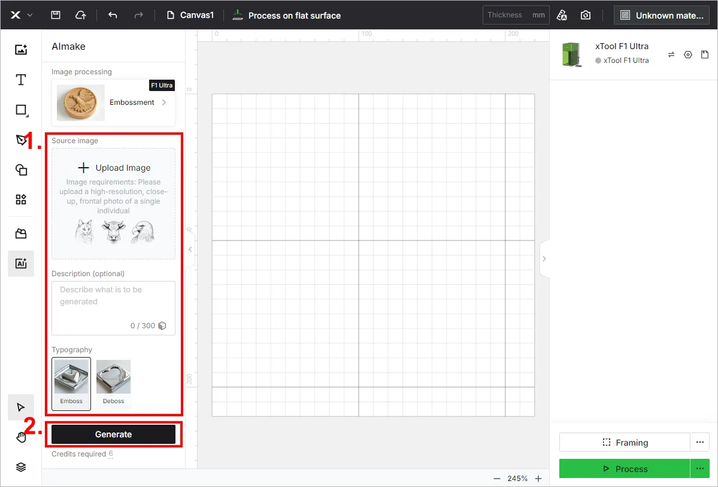Open the xTool logo main menu

[21, 15]
